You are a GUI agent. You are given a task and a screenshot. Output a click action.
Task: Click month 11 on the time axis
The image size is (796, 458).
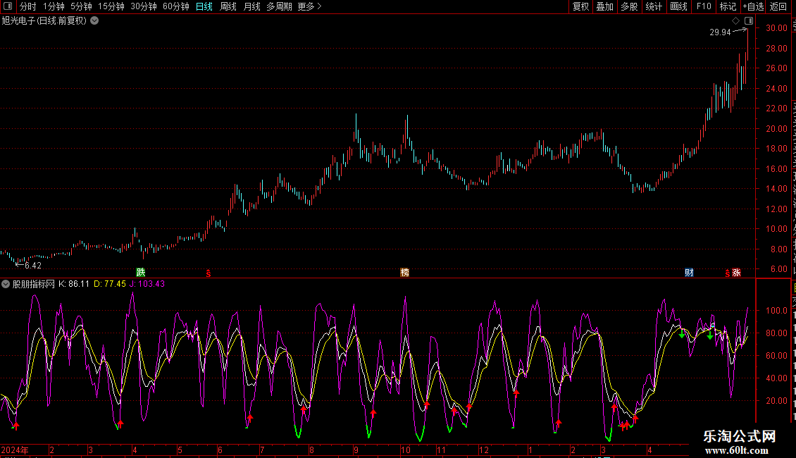441,450
